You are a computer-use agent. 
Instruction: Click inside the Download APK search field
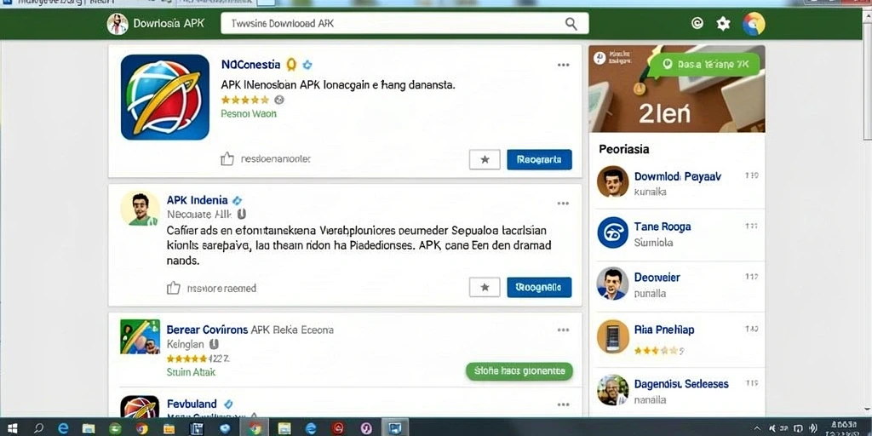point(404,23)
